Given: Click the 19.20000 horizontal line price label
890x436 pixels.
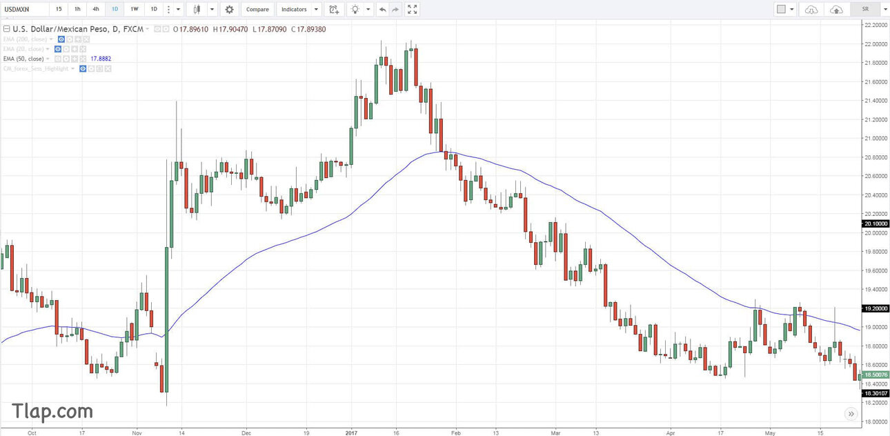Looking at the screenshot, I should (876, 308).
